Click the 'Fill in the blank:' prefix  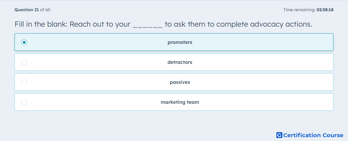coord(41,25)
